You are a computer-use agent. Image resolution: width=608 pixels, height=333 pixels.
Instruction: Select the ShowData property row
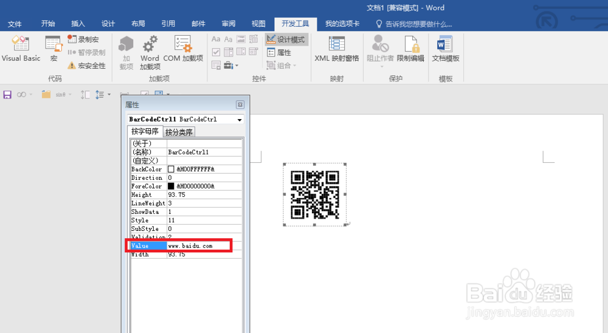pos(186,211)
